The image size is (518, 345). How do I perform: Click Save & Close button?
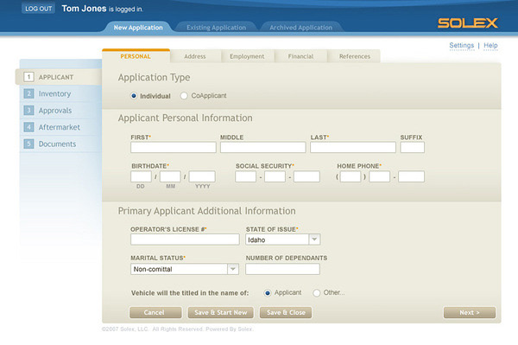point(286,313)
